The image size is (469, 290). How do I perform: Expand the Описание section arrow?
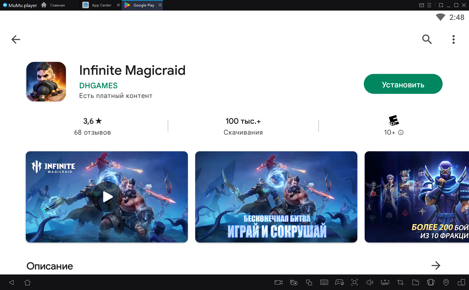[x=436, y=265]
